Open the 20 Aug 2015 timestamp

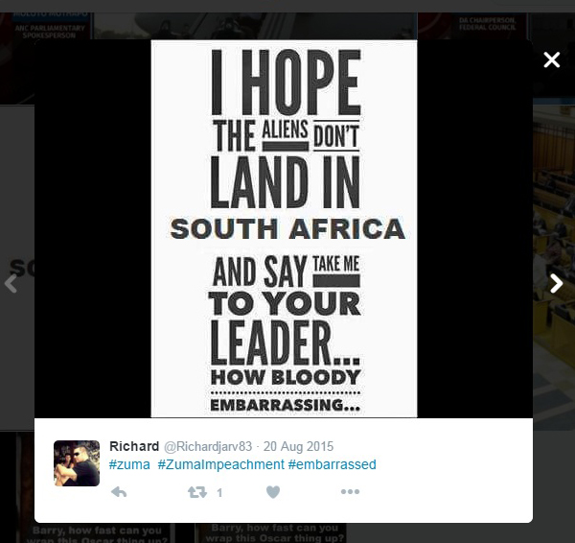[298, 446]
